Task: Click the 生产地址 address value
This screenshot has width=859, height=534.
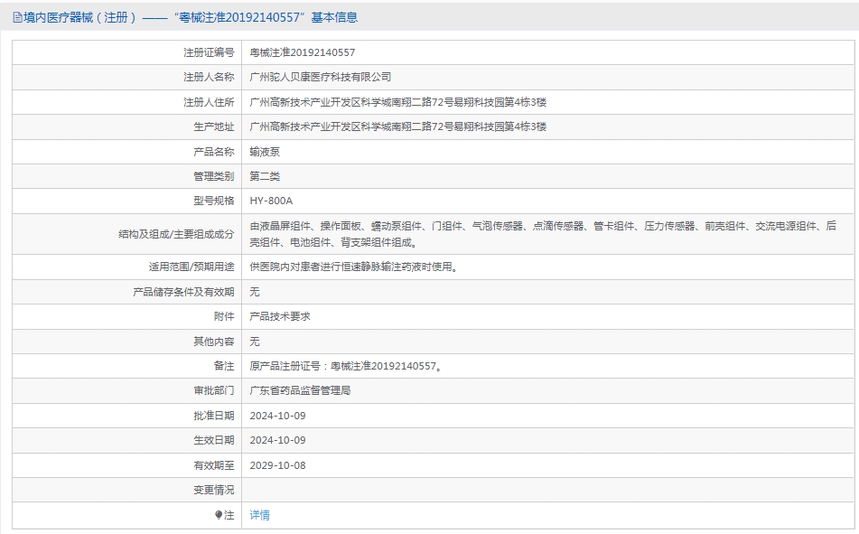Action: [x=398, y=126]
